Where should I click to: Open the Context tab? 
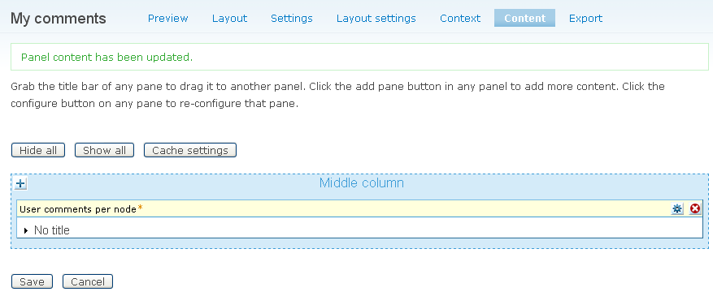[x=460, y=18]
